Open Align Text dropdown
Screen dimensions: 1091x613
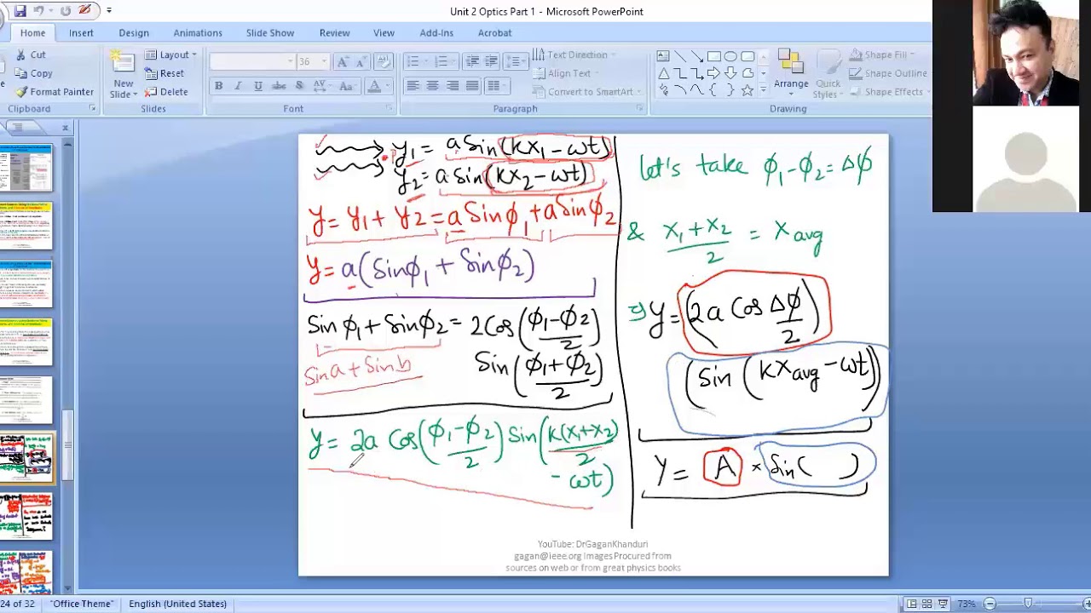pyautogui.click(x=566, y=73)
